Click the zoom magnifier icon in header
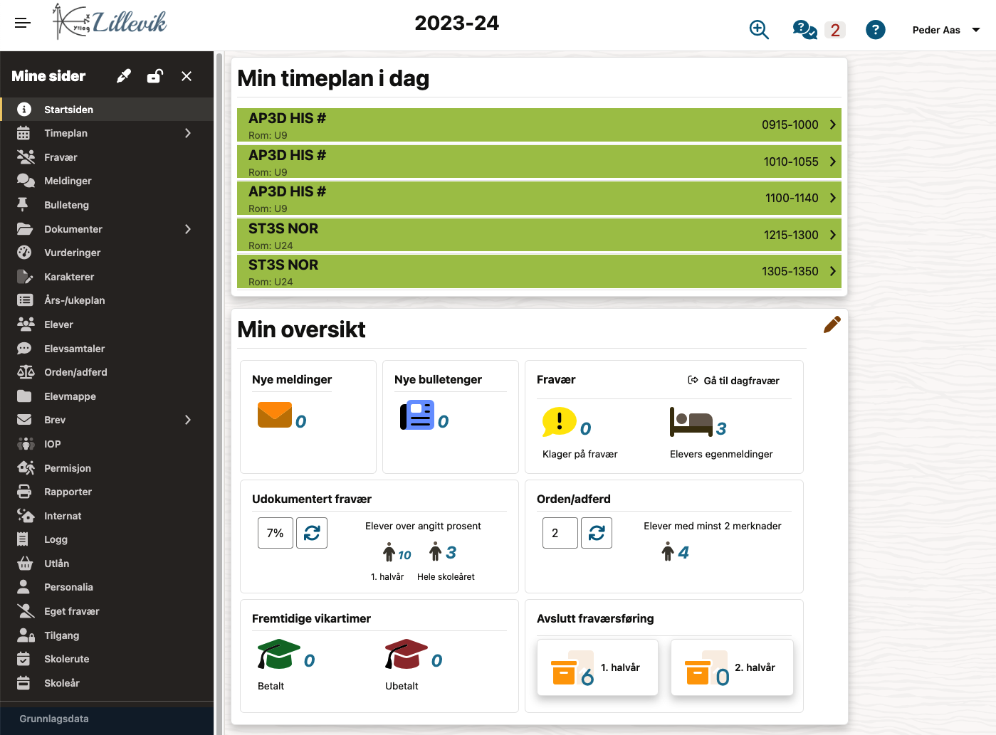 (759, 30)
